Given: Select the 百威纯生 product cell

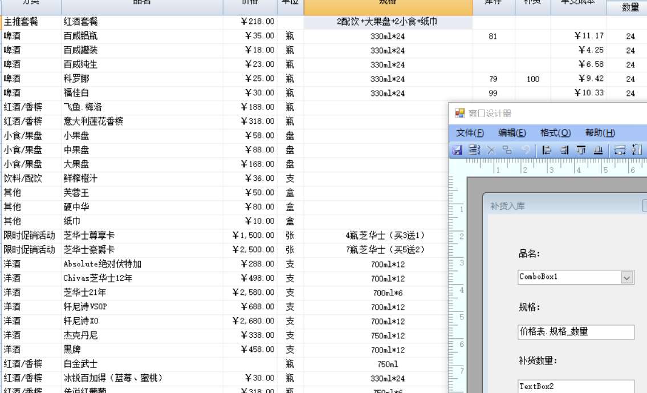Looking at the screenshot, I should (x=143, y=64).
